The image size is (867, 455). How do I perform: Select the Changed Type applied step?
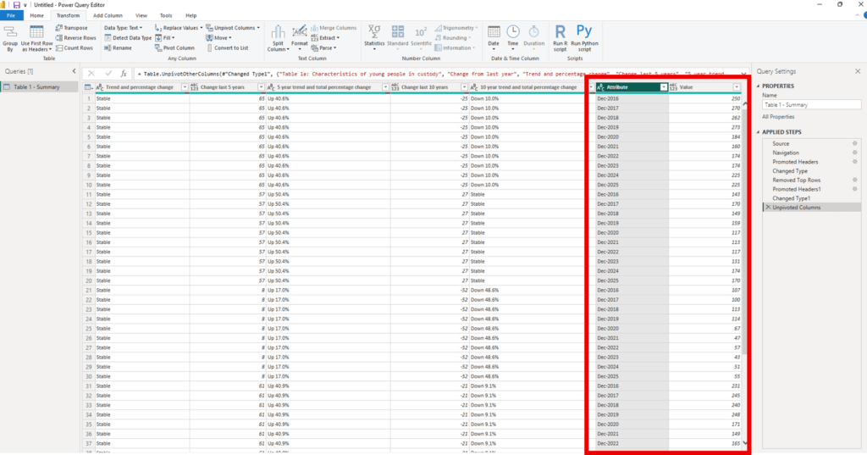[789, 171]
